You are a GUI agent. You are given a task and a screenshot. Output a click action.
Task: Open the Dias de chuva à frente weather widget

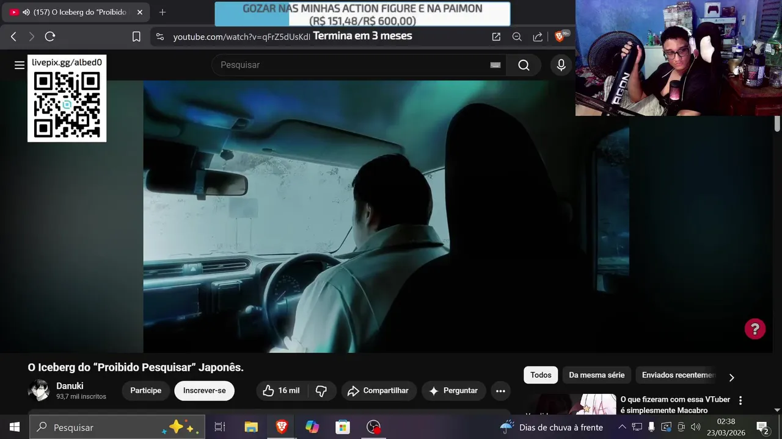point(552,427)
